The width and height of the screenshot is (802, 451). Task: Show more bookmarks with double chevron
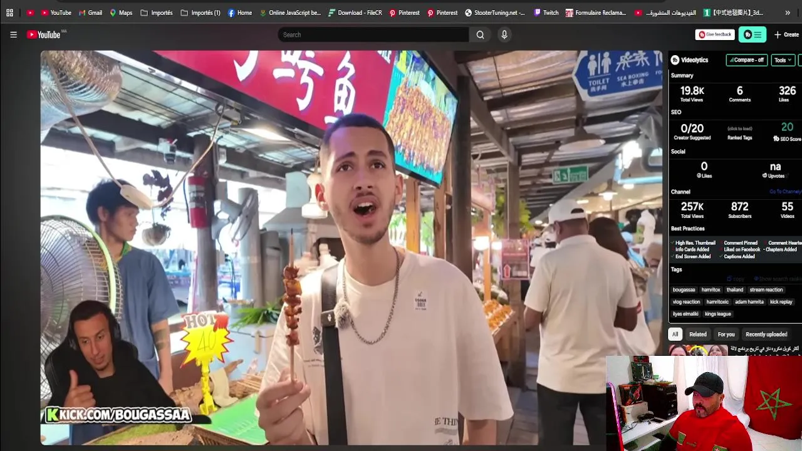pos(788,13)
